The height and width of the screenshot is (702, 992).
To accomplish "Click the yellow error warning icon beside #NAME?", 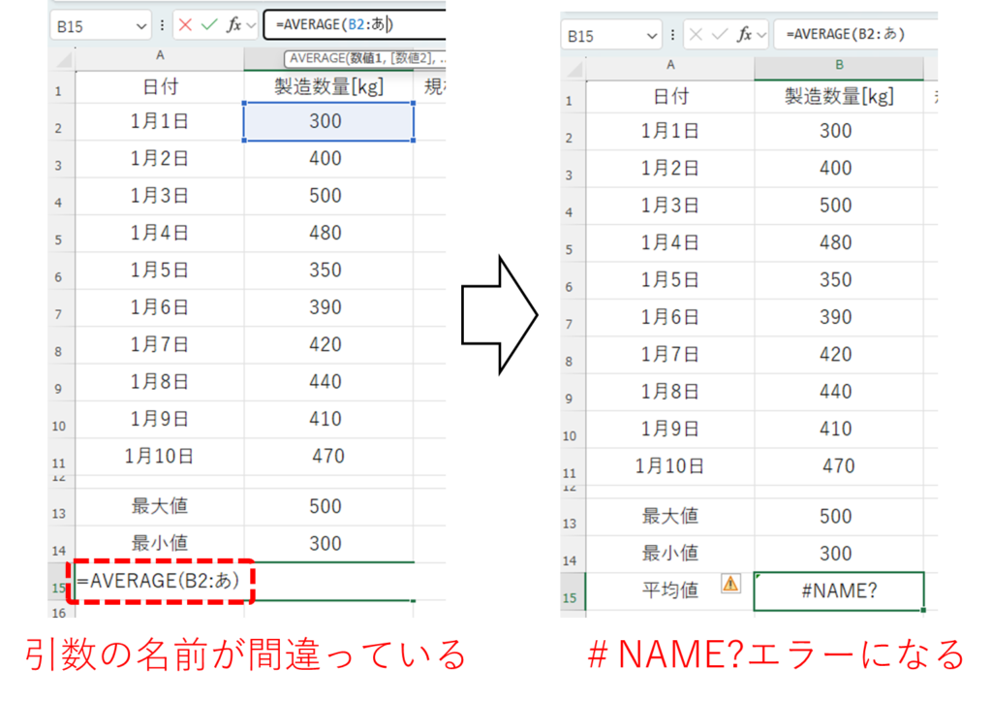I will click(730, 583).
